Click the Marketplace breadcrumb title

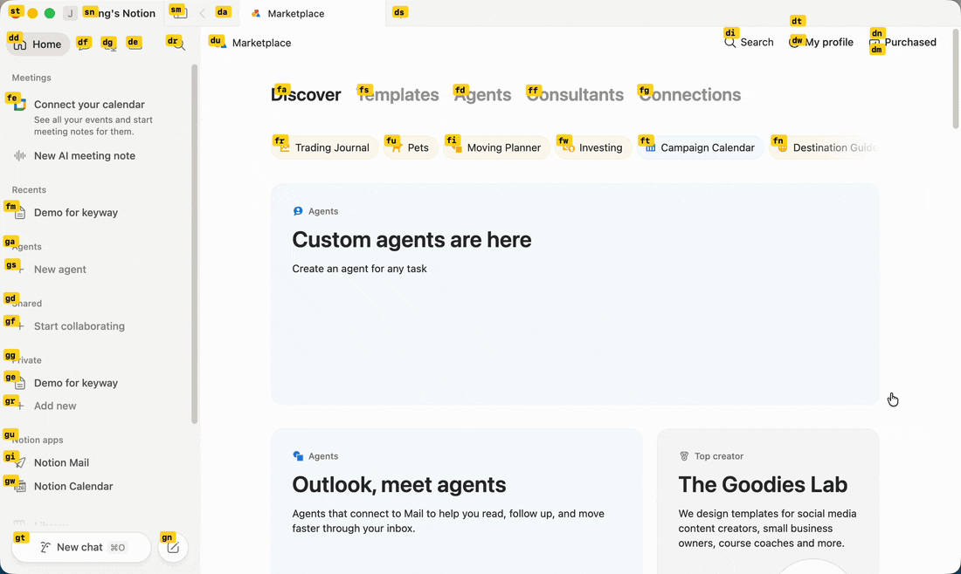[262, 43]
